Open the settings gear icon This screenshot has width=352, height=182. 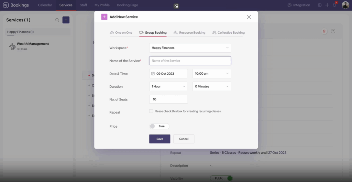320,5
